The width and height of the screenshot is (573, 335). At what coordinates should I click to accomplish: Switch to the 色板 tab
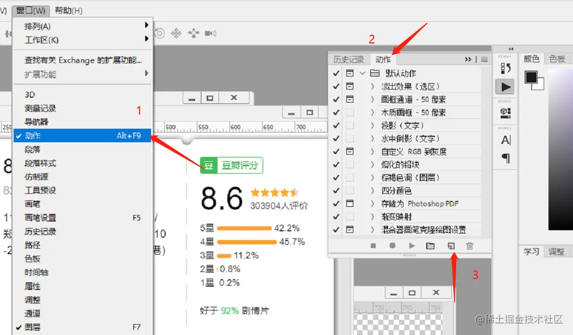pos(557,59)
